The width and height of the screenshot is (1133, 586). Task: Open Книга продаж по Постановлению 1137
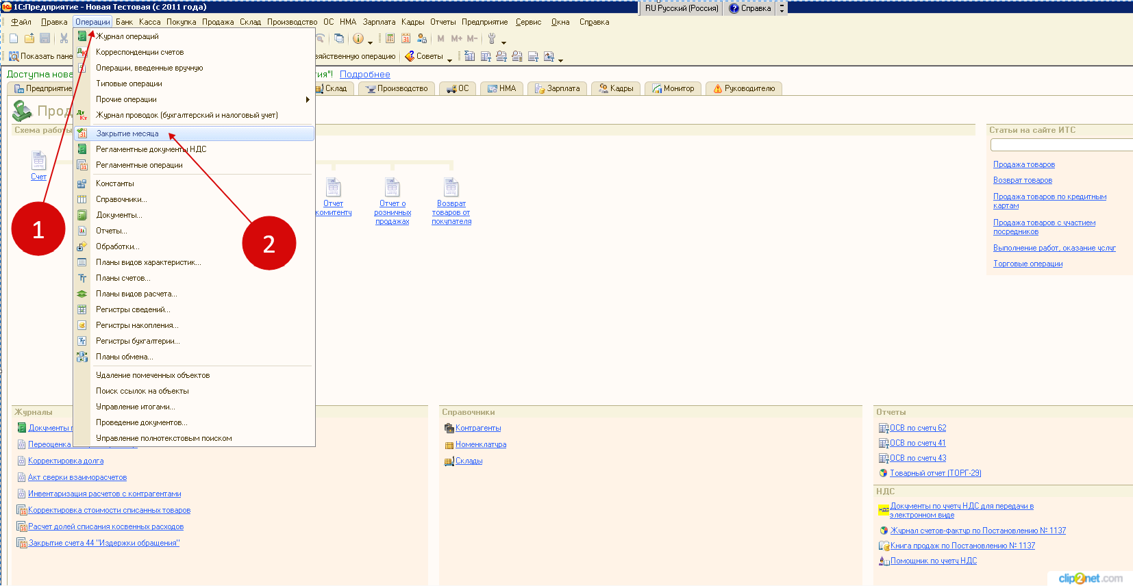tap(962, 546)
